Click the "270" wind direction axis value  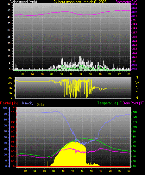[10, 83]
